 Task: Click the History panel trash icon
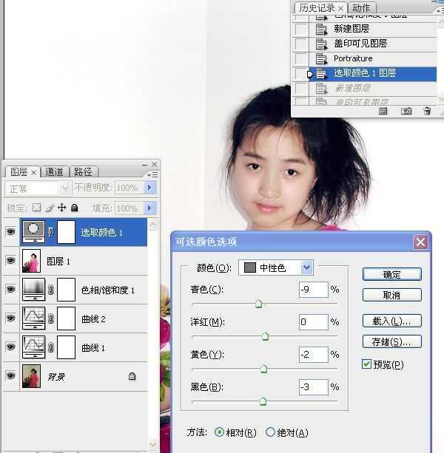427,111
